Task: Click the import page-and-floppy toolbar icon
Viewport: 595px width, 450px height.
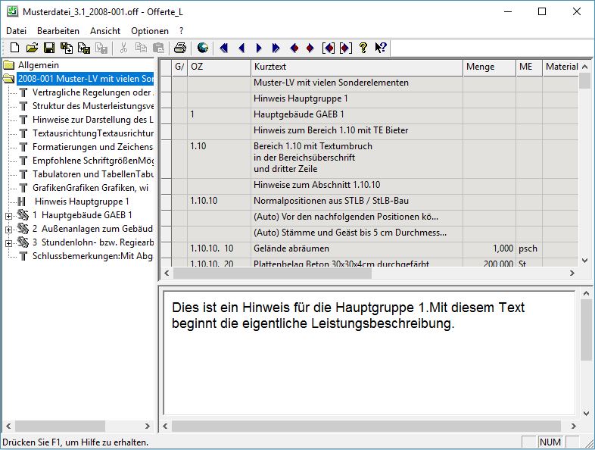Action: click(84, 48)
